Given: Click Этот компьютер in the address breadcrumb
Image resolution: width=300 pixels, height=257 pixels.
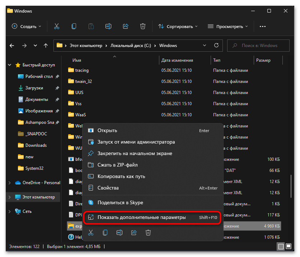Looking at the screenshot, I should [x=86, y=46].
